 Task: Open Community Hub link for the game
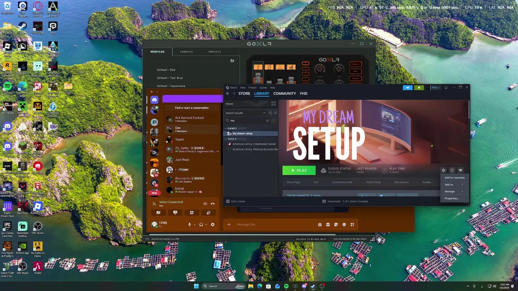pos(342,182)
